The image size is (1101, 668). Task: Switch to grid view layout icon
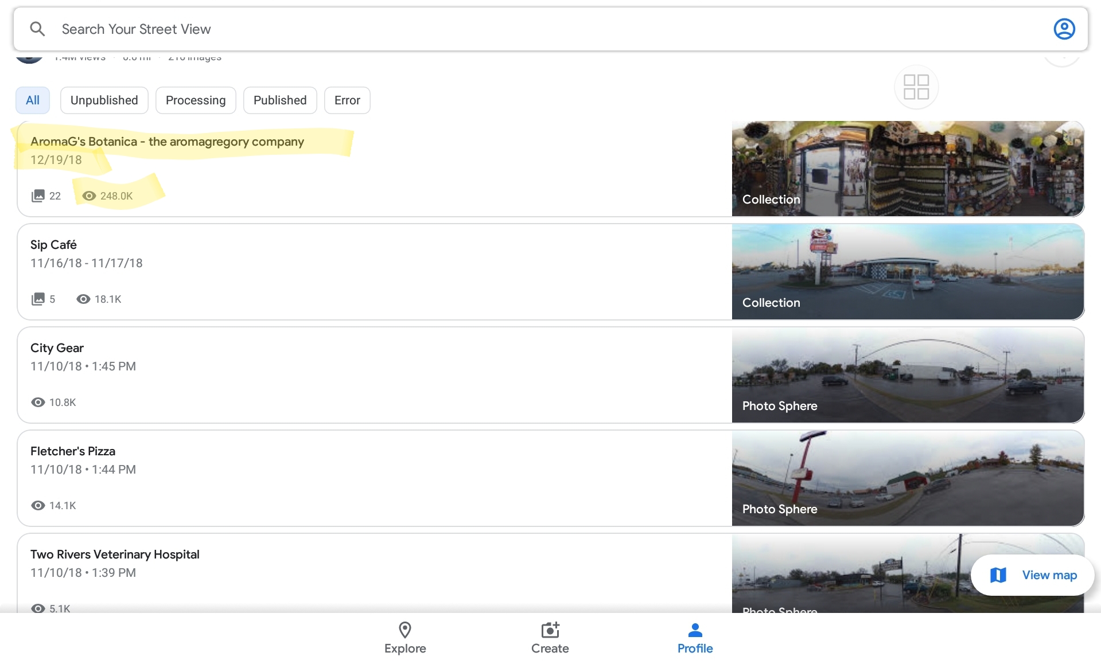pos(916,87)
